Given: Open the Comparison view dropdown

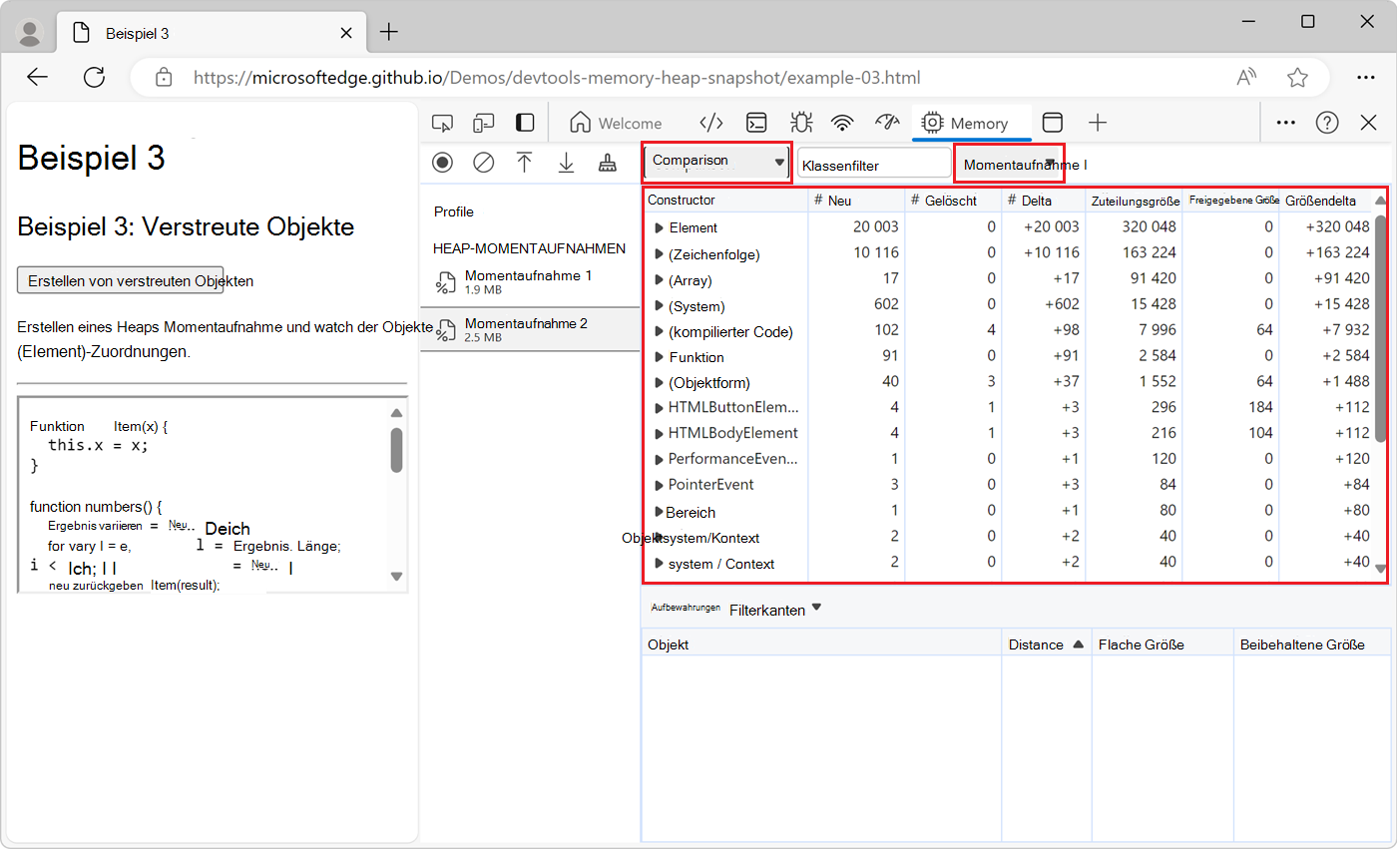Looking at the screenshot, I should click(717, 162).
